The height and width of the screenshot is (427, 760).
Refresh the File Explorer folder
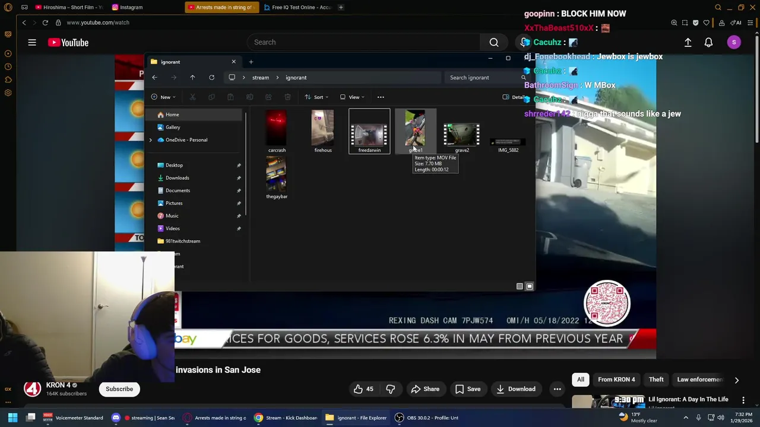click(x=211, y=77)
